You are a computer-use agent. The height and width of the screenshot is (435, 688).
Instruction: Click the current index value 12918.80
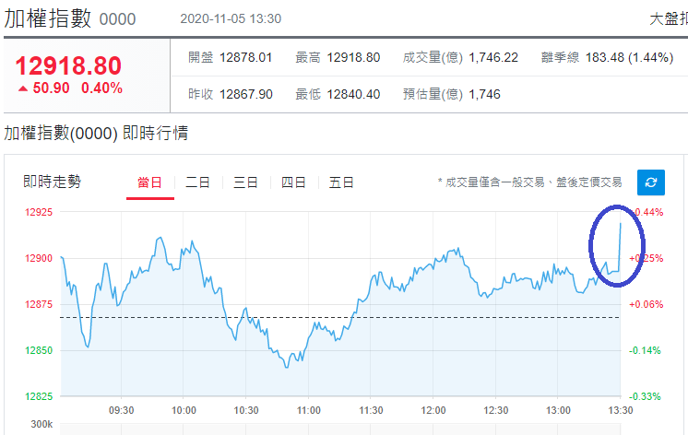(x=68, y=65)
